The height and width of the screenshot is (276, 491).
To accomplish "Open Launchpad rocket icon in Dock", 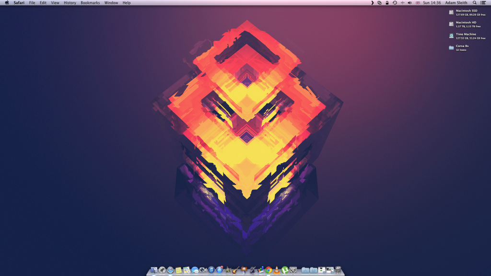I will pyautogui.click(x=162, y=270).
